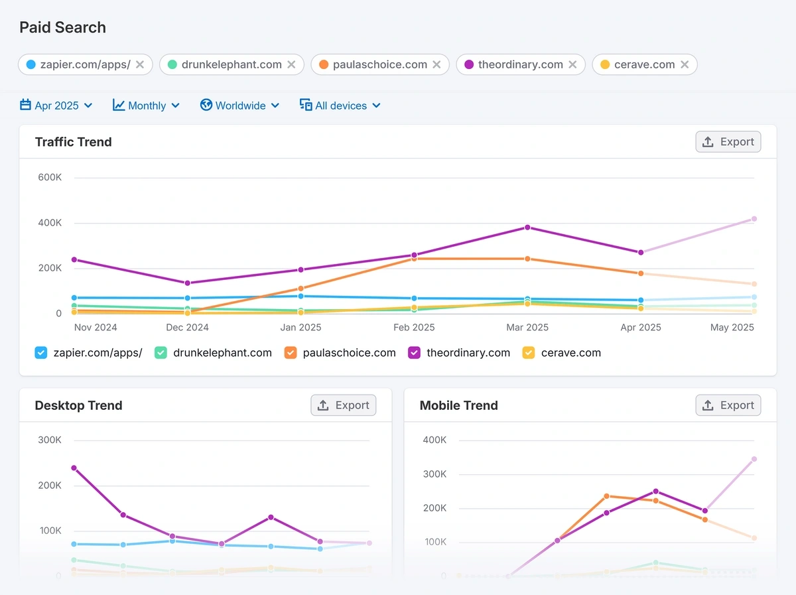Image resolution: width=796 pixels, height=595 pixels.
Task: Click the Traffic Trend panel title
Action: 73,142
